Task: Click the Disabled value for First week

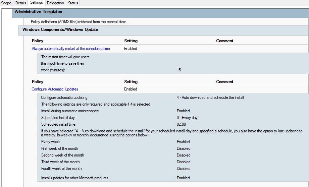Action: pyautogui.click(x=184, y=148)
